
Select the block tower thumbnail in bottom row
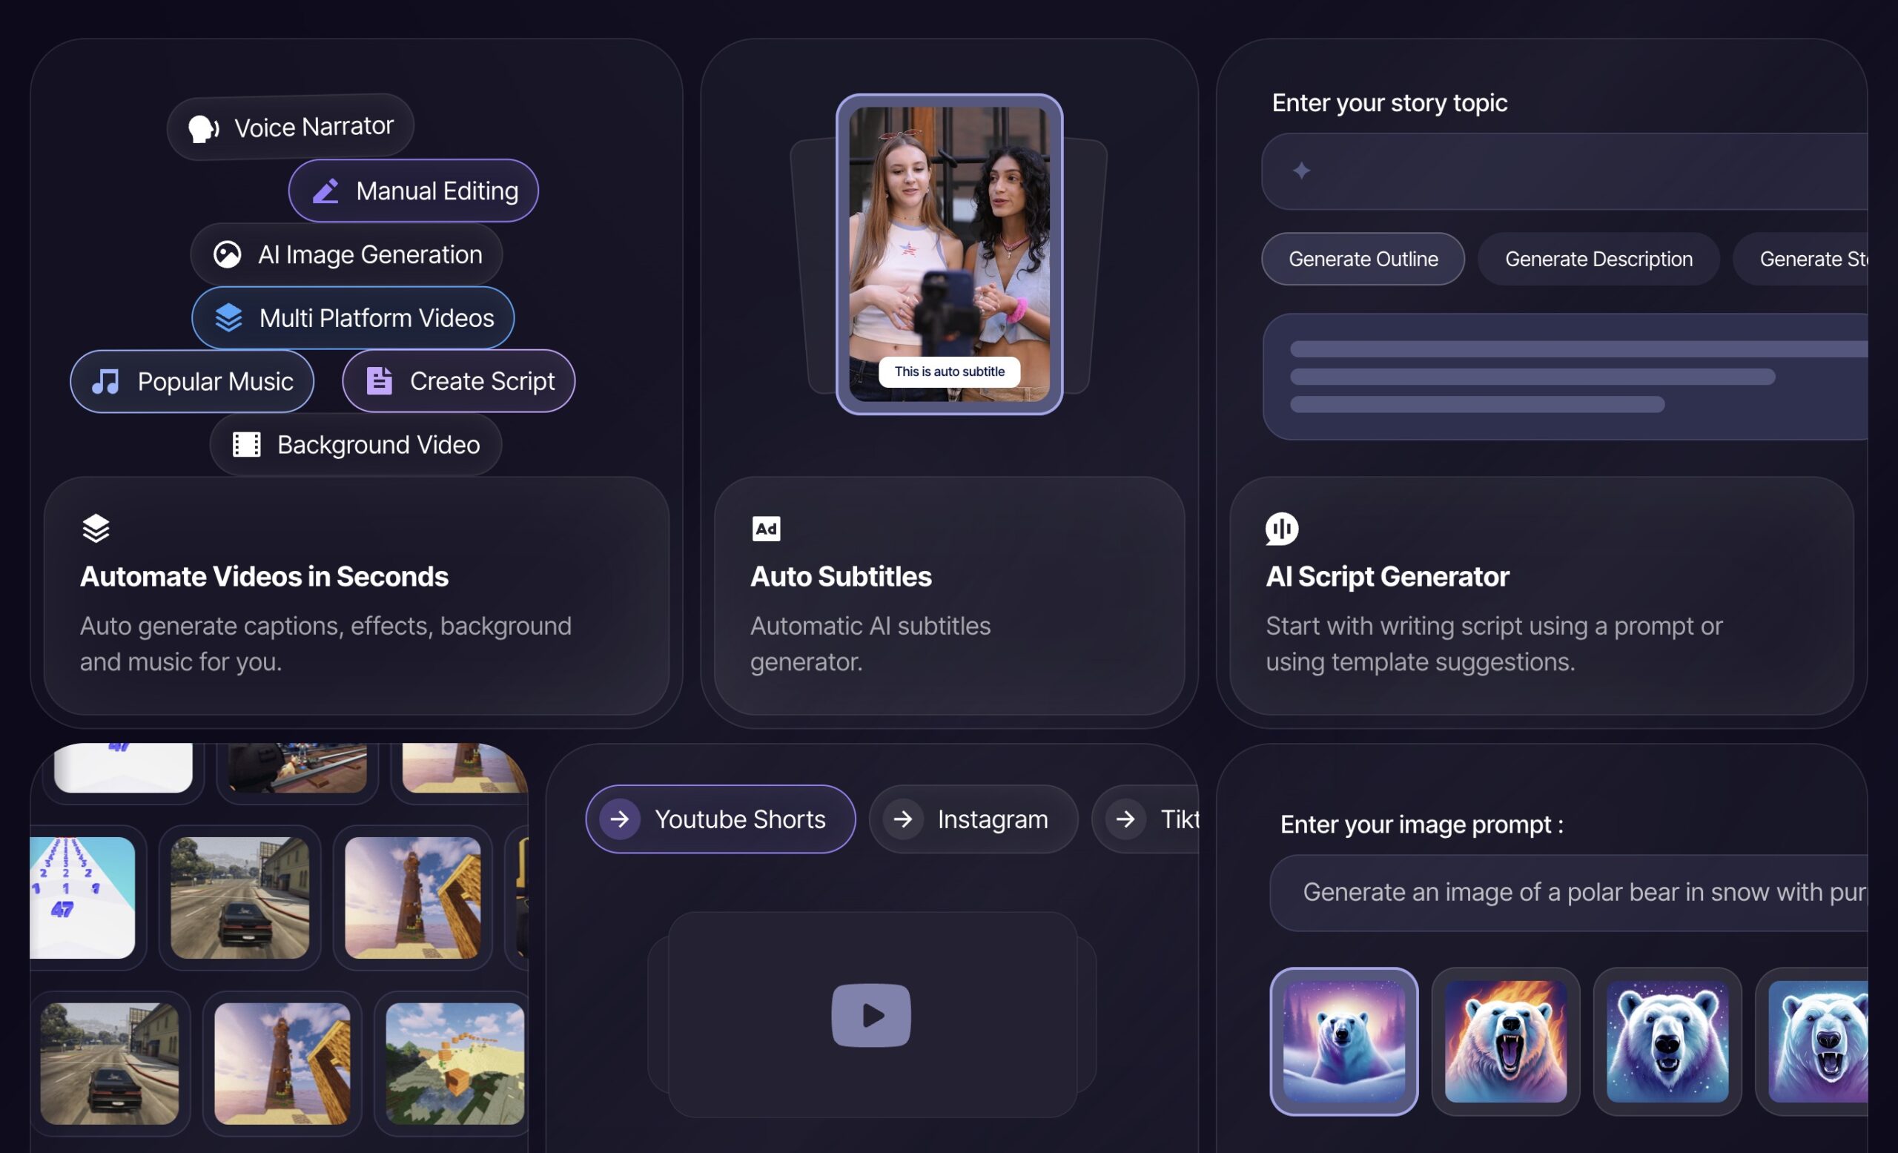282,1064
